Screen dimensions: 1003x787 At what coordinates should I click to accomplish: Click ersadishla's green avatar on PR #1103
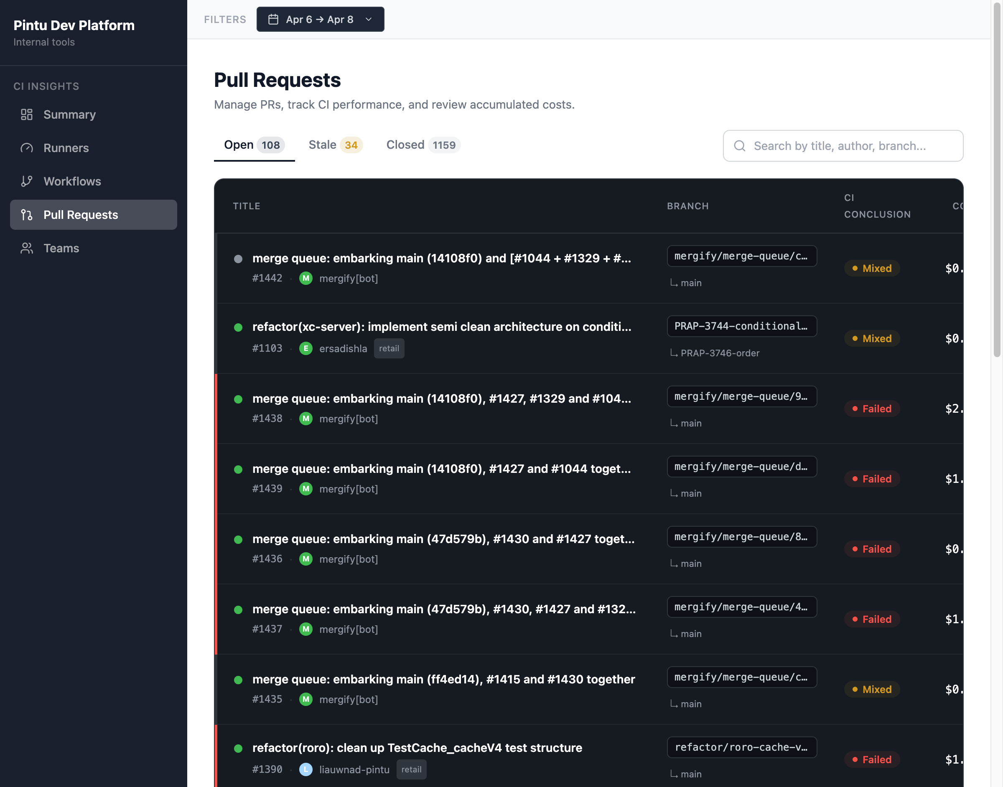click(x=305, y=348)
